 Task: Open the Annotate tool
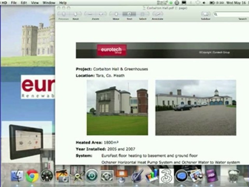click(157, 14)
